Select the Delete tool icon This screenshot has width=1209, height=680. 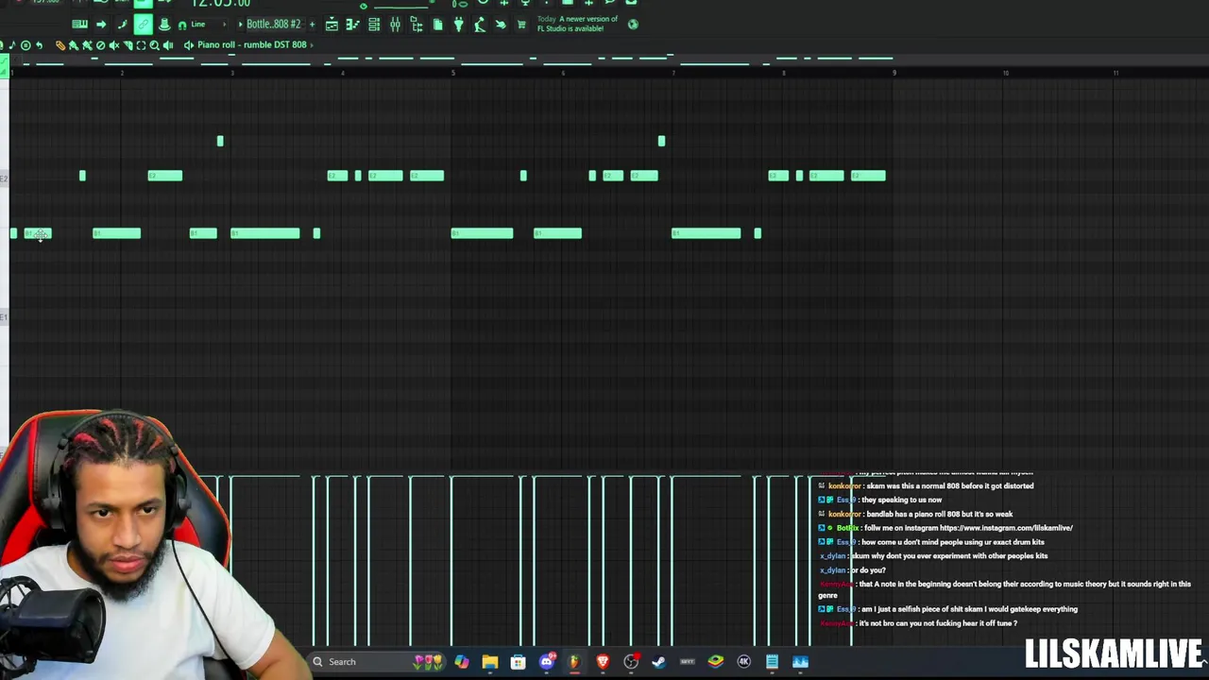101,44
